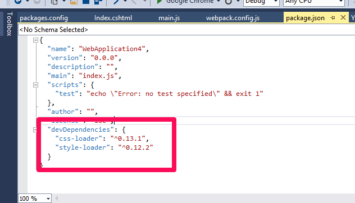Click the "name" key
Viewport: 355px width, 203px height.
pos(59,49)
